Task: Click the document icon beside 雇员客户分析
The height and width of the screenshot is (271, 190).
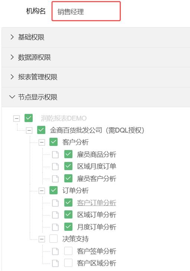Action: [55, 179]
